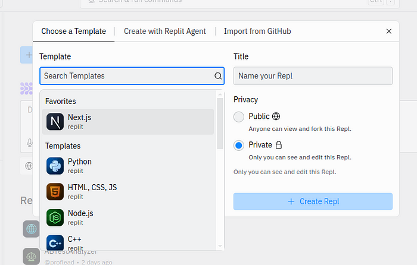
Task: Click the blue plus button behind dialog
Action: 27,55
